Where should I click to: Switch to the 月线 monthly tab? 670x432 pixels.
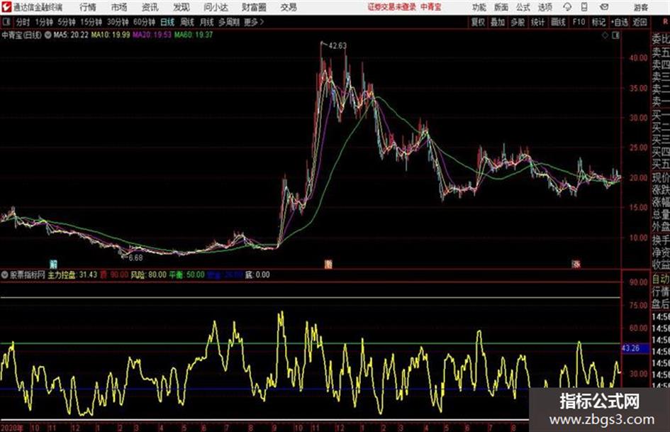tap(206, 22)
